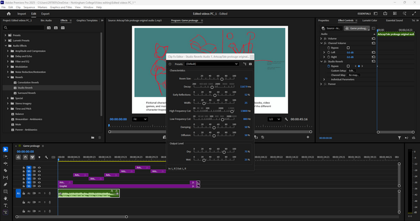
Task: Click the Import workspace button
Action: coord(22,13)
